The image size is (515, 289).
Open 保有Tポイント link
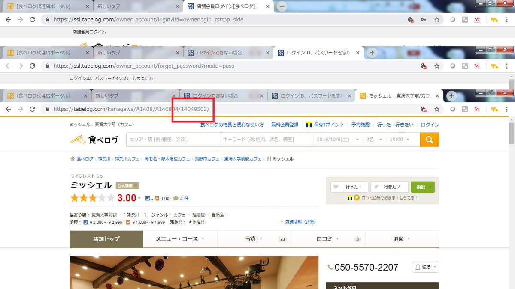pyautogui.click(x=325, y=125)
